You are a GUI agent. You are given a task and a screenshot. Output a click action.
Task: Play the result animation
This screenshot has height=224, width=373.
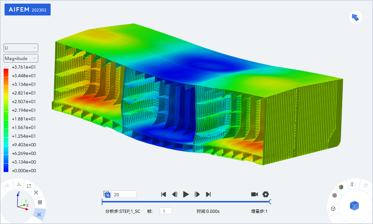(186, 195)
